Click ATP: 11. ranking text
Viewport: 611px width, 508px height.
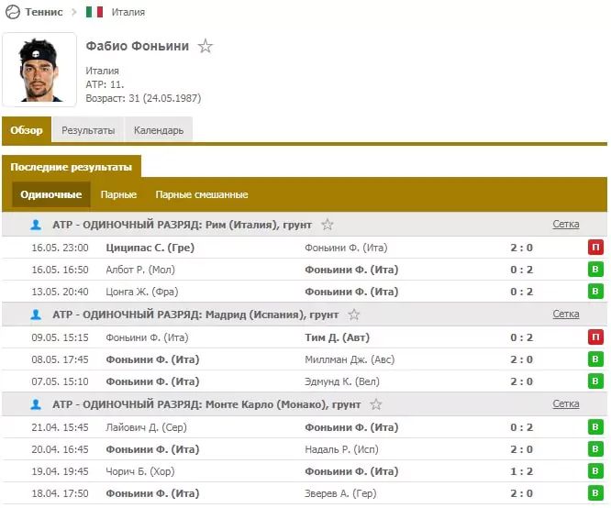[105, 84]
